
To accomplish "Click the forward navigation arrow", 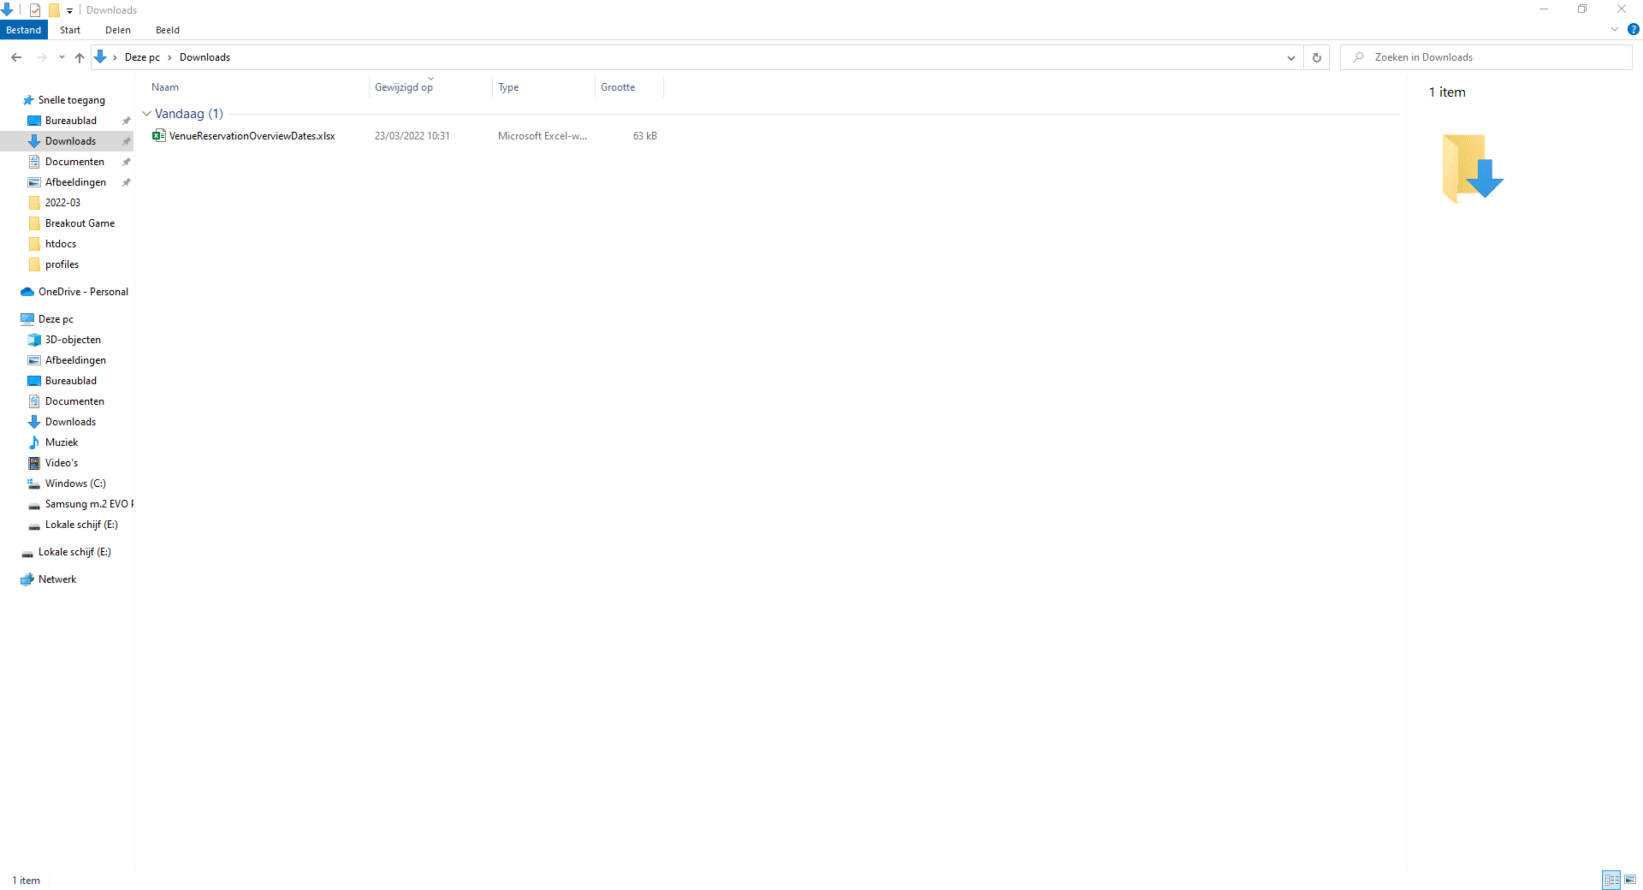I will 41,57.
